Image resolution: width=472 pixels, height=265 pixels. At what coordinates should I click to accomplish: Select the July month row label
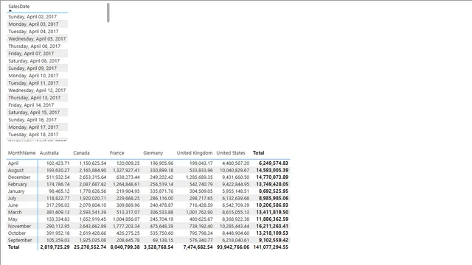tap(12, 198)
